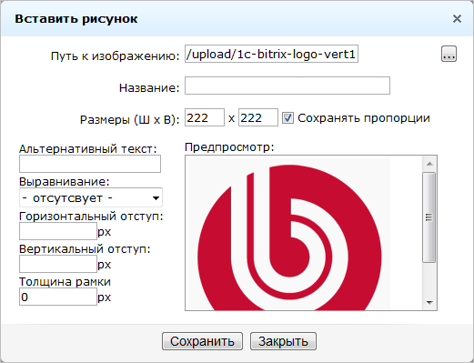The height and width of the screenshot is (363, 474).
Task: Focus the Путь к изображению field
Action: click(x=271, y=54)
